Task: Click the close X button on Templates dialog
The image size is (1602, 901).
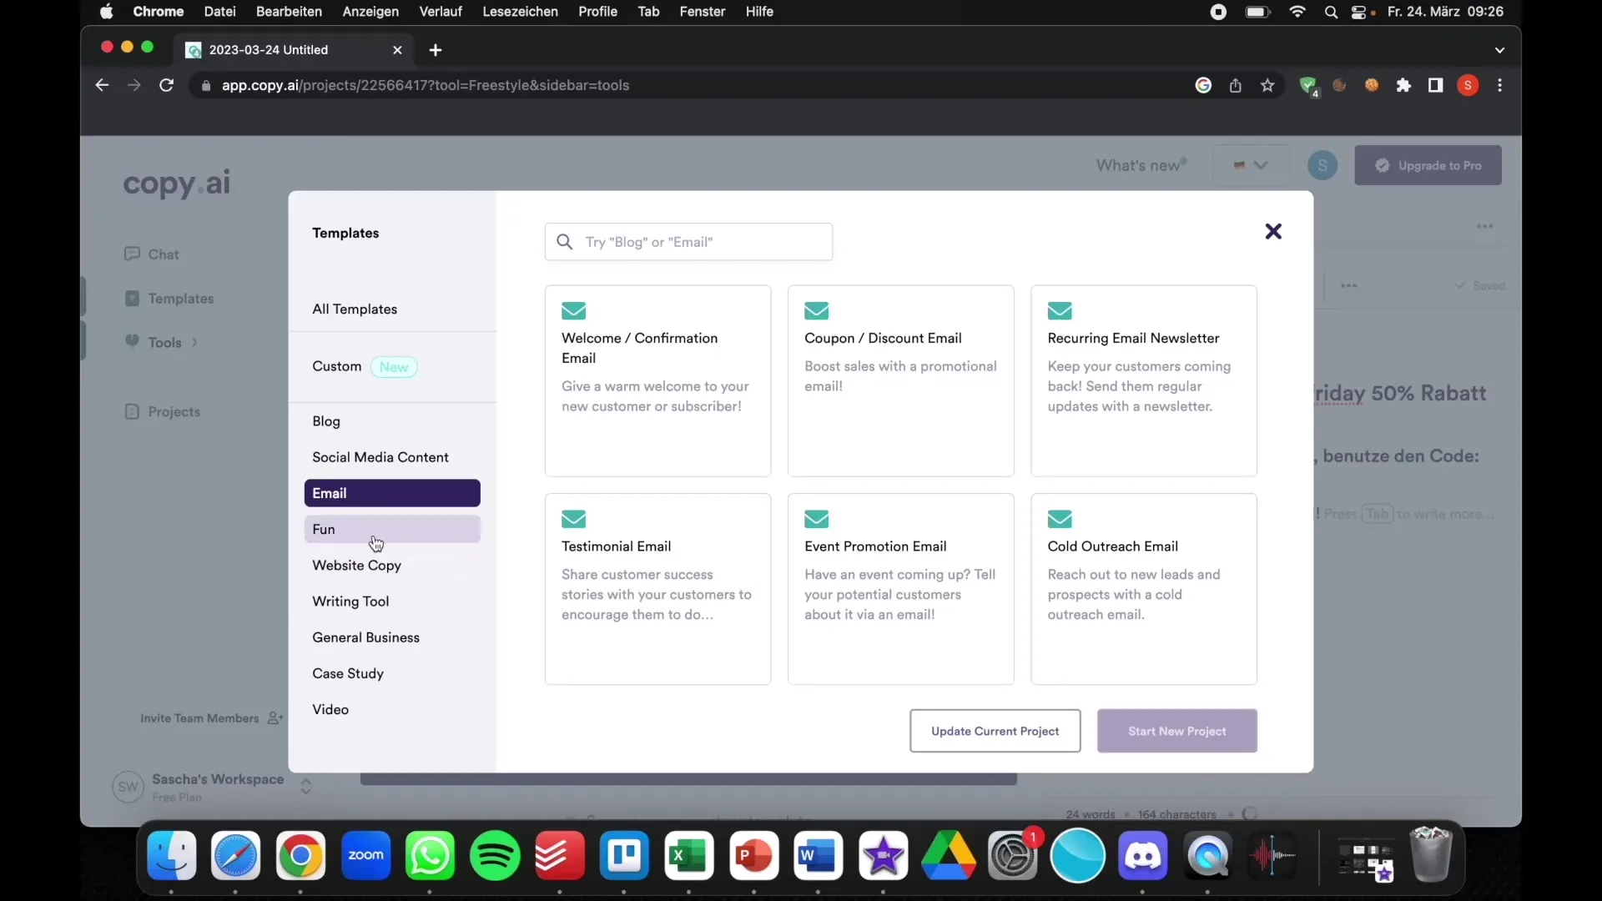Action: [1273, 231]
